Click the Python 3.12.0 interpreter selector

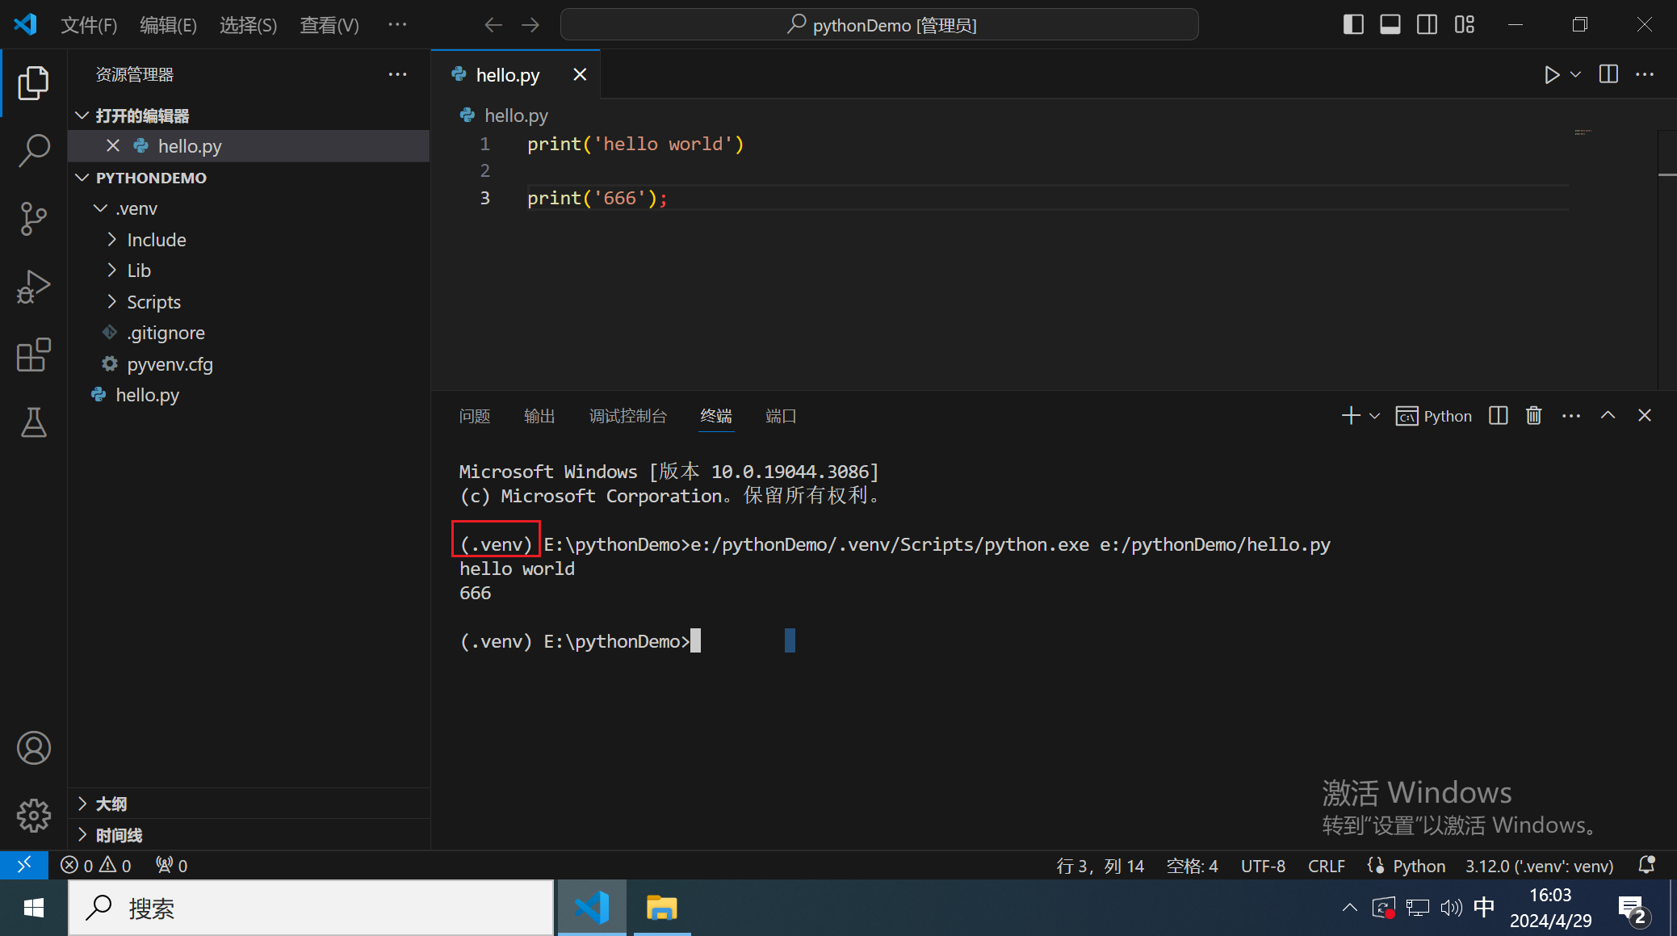tap(1539, 866)
